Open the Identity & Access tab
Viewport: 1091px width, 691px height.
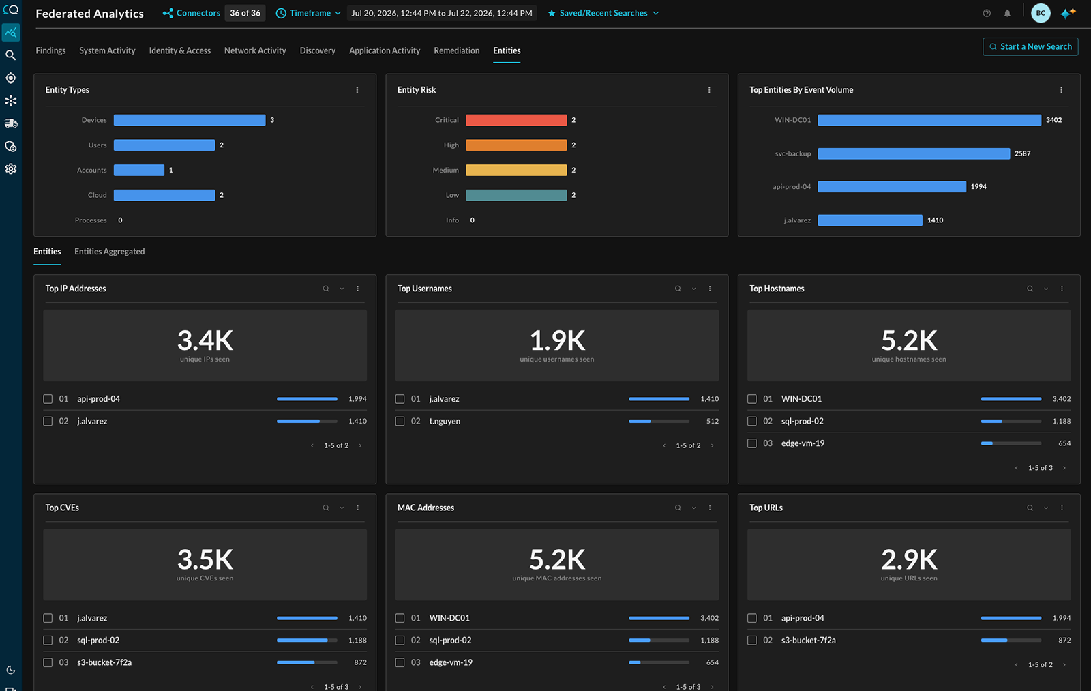coord(180,50)
